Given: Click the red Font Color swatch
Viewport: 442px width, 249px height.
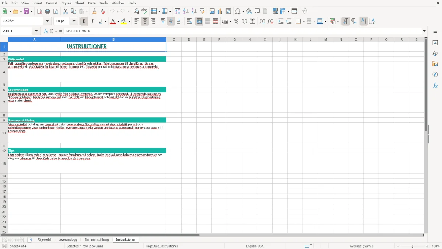Looking at the screenshot, I should click(x=113, y=21).
